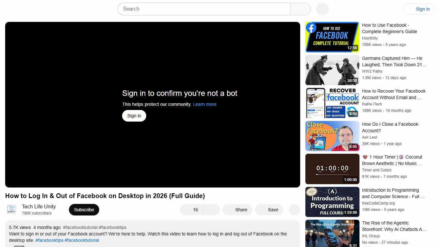
Task: Click inside the Search input field
Action: (204, 9)
